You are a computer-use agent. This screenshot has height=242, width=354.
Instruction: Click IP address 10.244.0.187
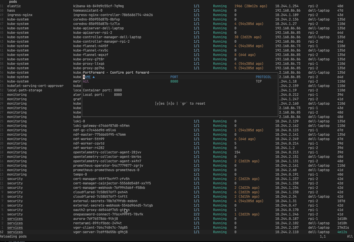[x=287, y=219]
